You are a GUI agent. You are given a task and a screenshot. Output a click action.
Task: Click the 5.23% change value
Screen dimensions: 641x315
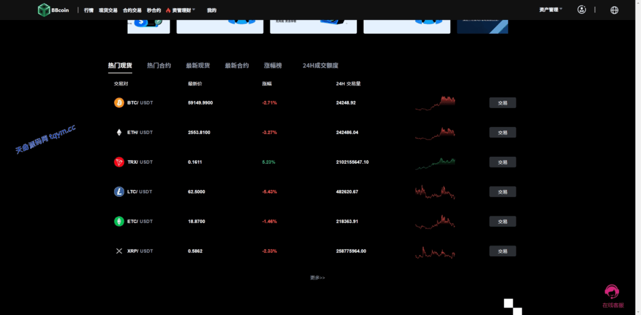(x=269, y=162)
